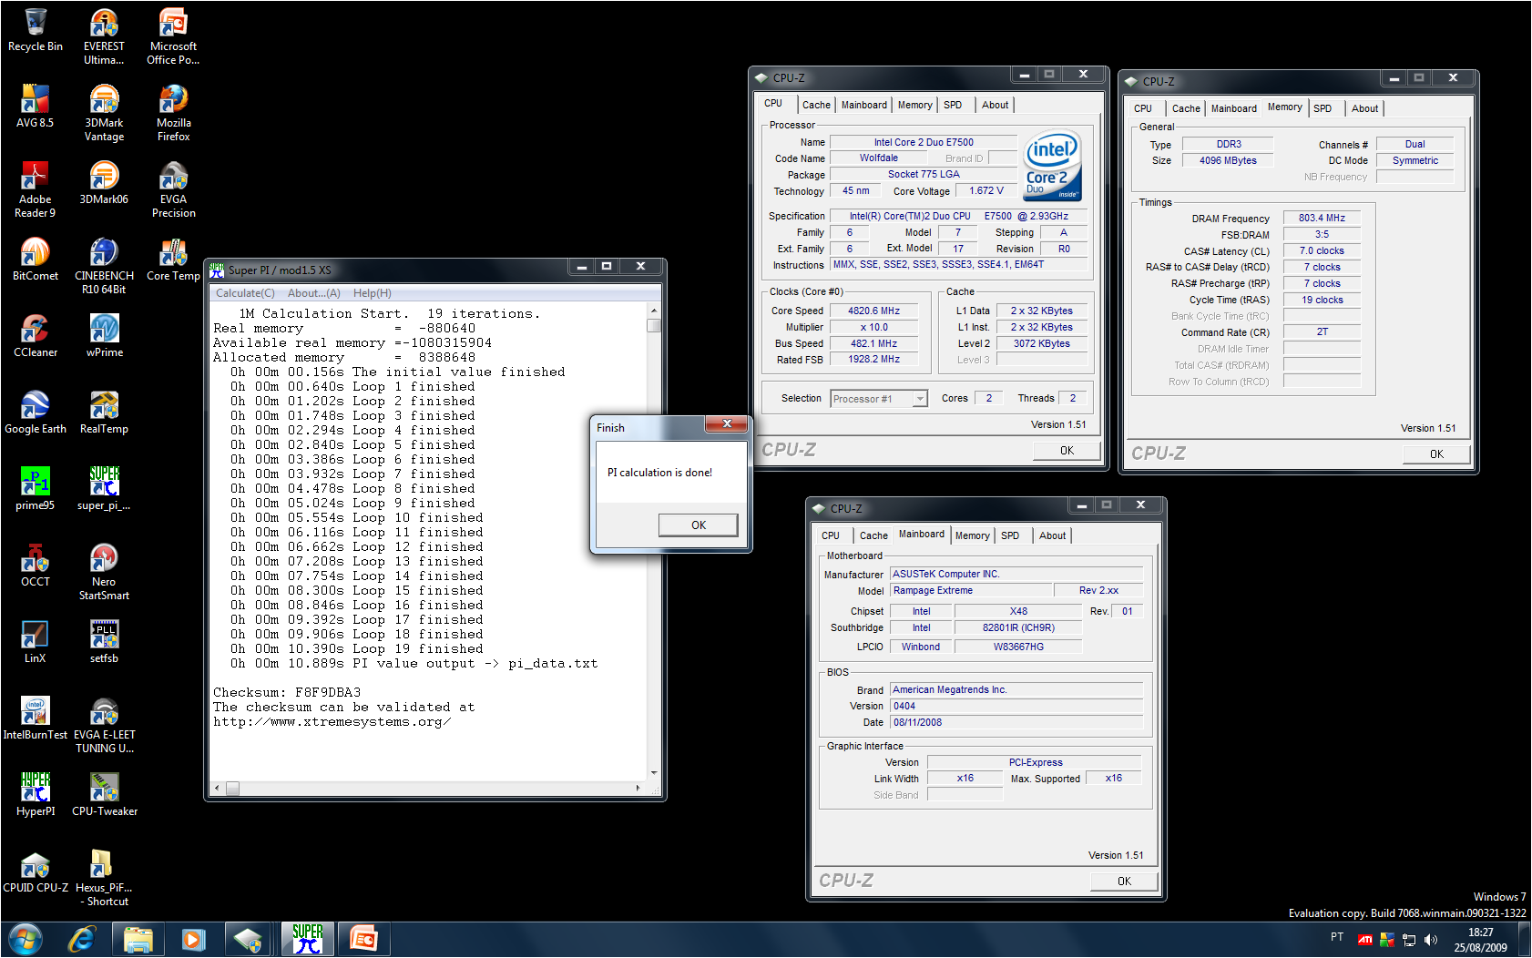
Task: Open Windows Media Player taskbar icon
Action: pos(194,939)
